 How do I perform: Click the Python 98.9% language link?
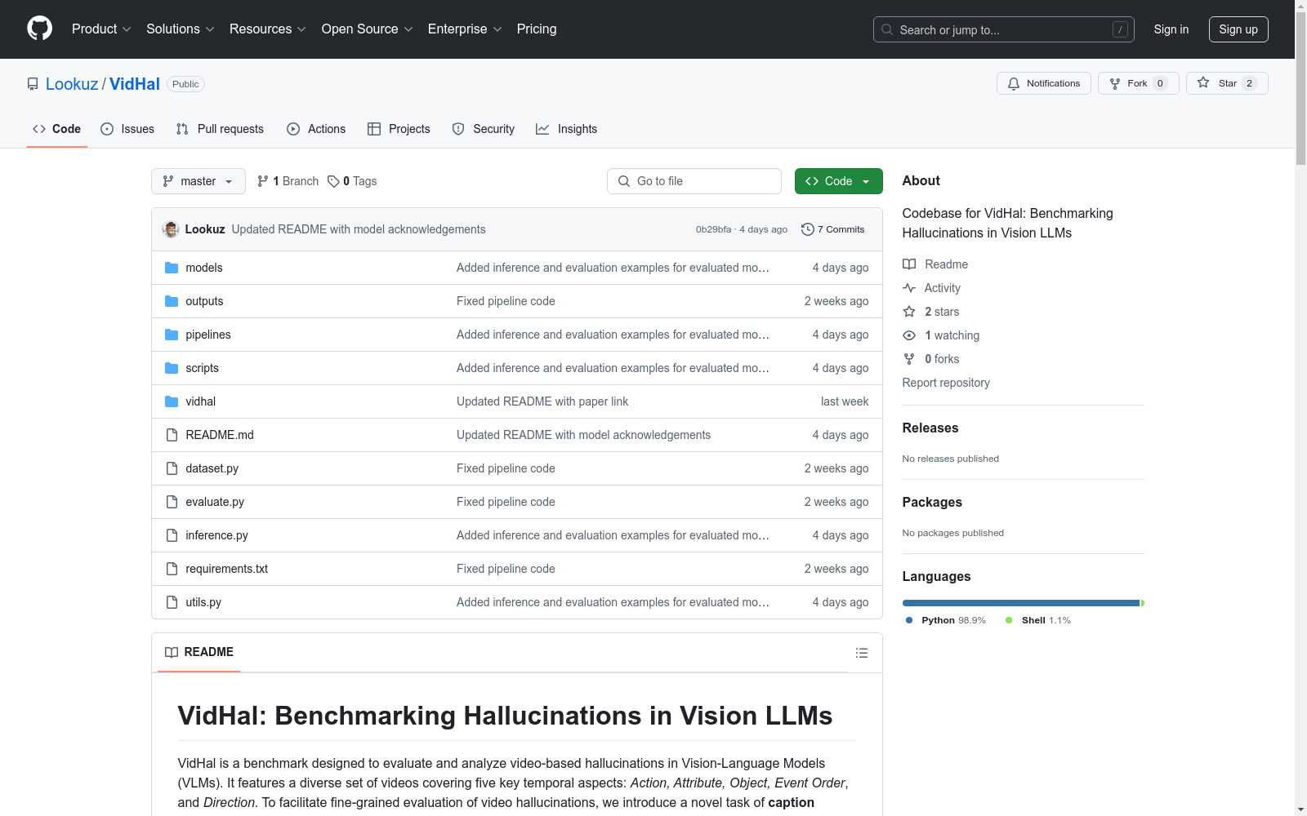coord(946,620)
